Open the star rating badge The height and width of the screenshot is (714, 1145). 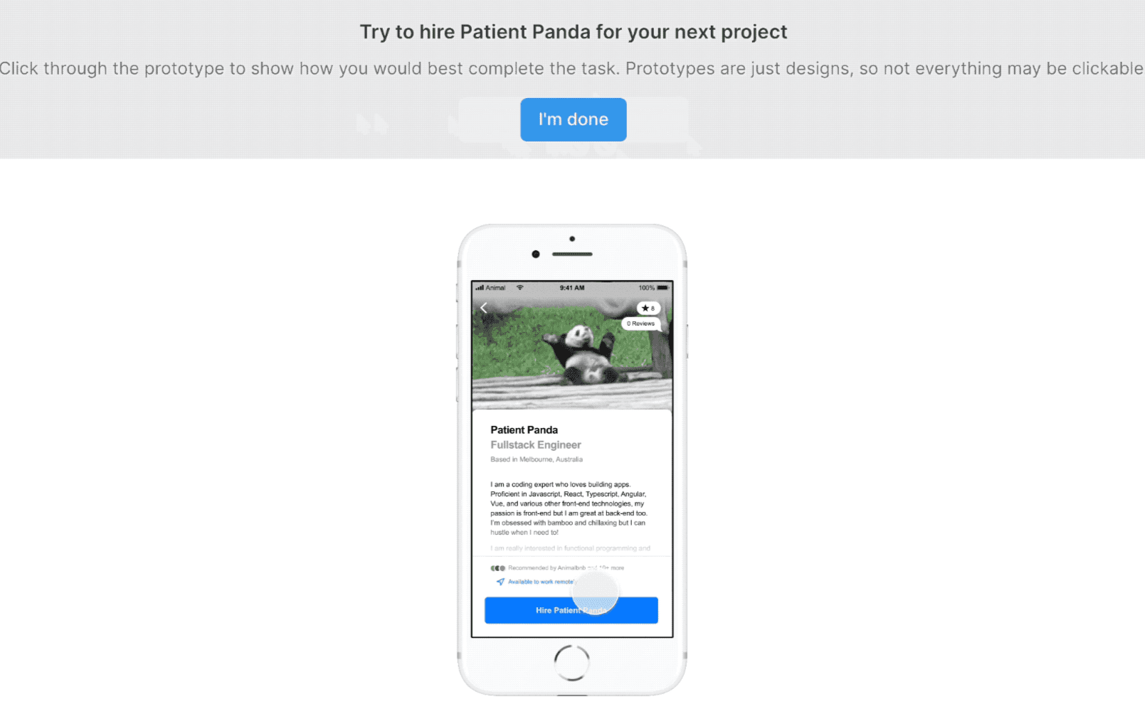[648, 308]
